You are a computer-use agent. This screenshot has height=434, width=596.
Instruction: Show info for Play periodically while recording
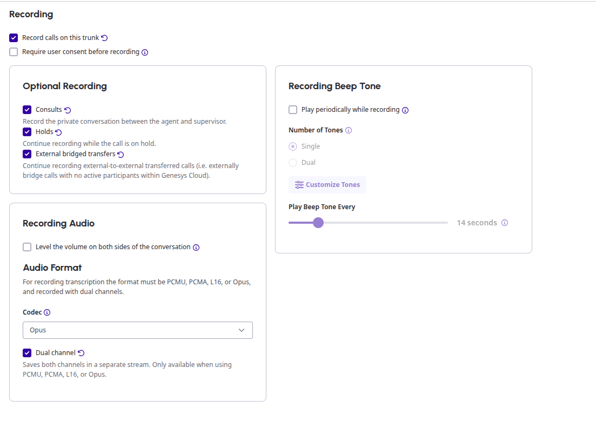(x=405, y=110)
